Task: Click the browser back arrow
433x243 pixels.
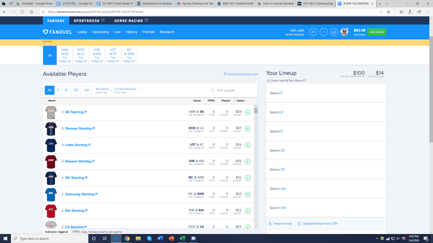Action: [x=5, y=12]
